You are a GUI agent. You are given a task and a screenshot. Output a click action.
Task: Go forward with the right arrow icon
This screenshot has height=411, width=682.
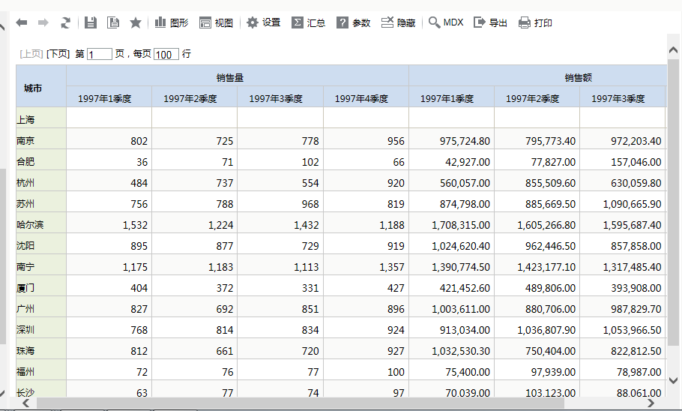pyautogui.click(x=43, y=22)
